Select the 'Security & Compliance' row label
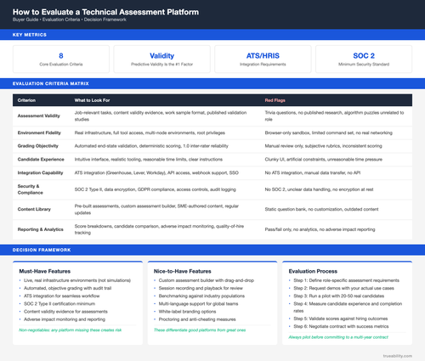 (31, 189)
